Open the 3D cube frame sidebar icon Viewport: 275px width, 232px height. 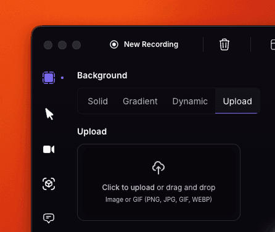click(49, 184)
